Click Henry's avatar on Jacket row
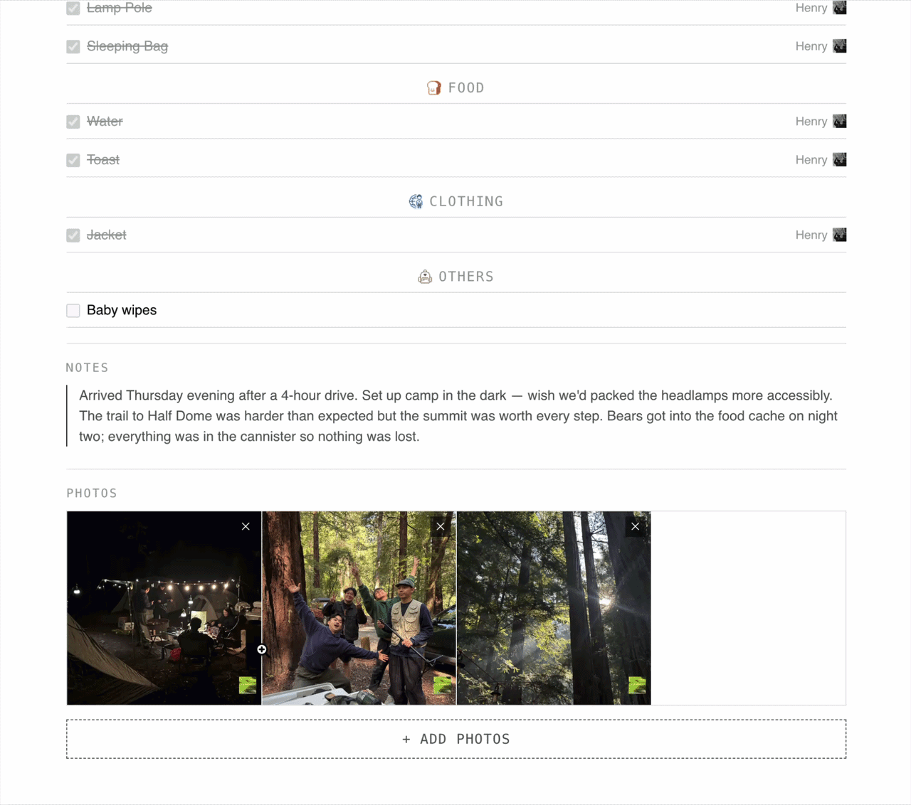 point(840,235)
